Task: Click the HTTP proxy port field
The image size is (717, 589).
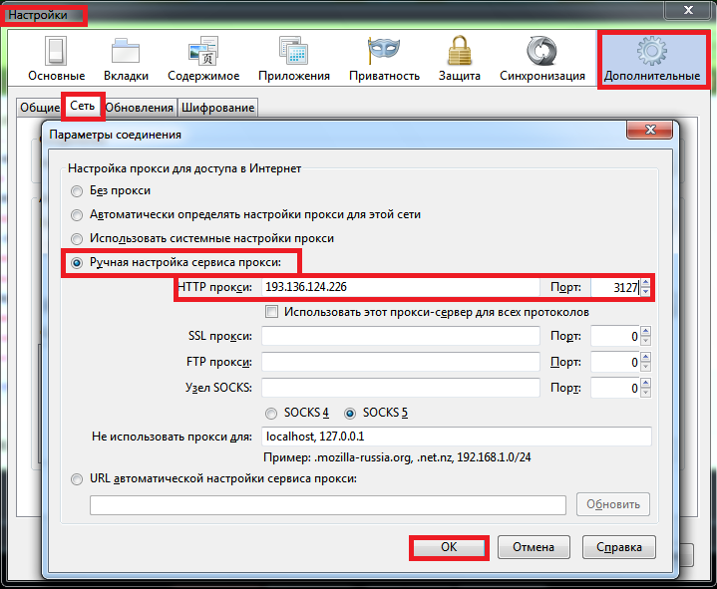Action: 615,287
